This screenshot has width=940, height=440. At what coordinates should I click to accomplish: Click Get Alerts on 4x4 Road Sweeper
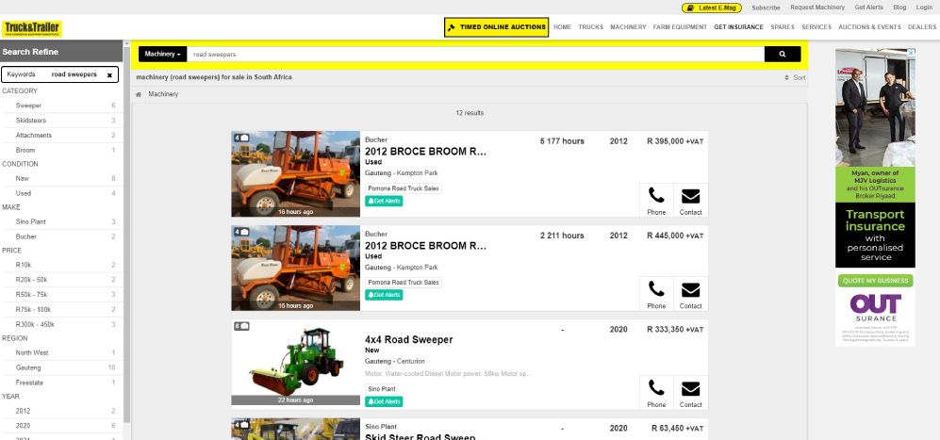384,401
